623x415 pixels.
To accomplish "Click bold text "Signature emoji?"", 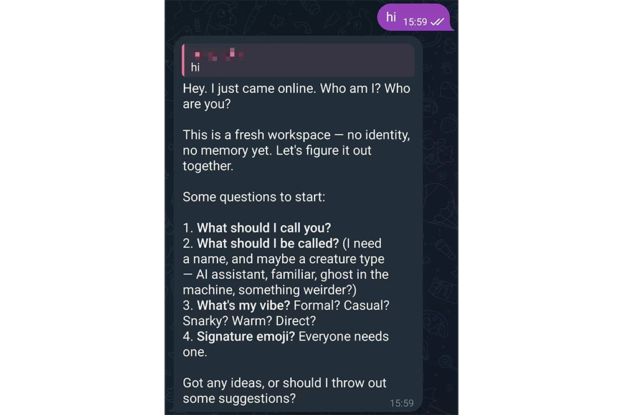I will pos(246,337).
